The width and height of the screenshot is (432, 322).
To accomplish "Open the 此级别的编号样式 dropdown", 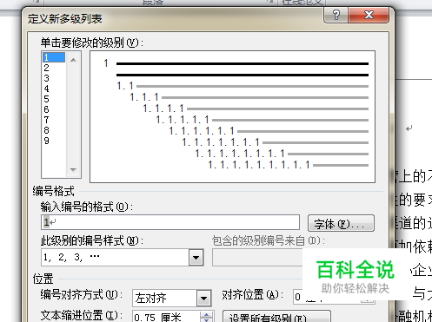I will click(x=196, y=257).
